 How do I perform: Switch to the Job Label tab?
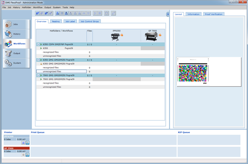point(70,22)
